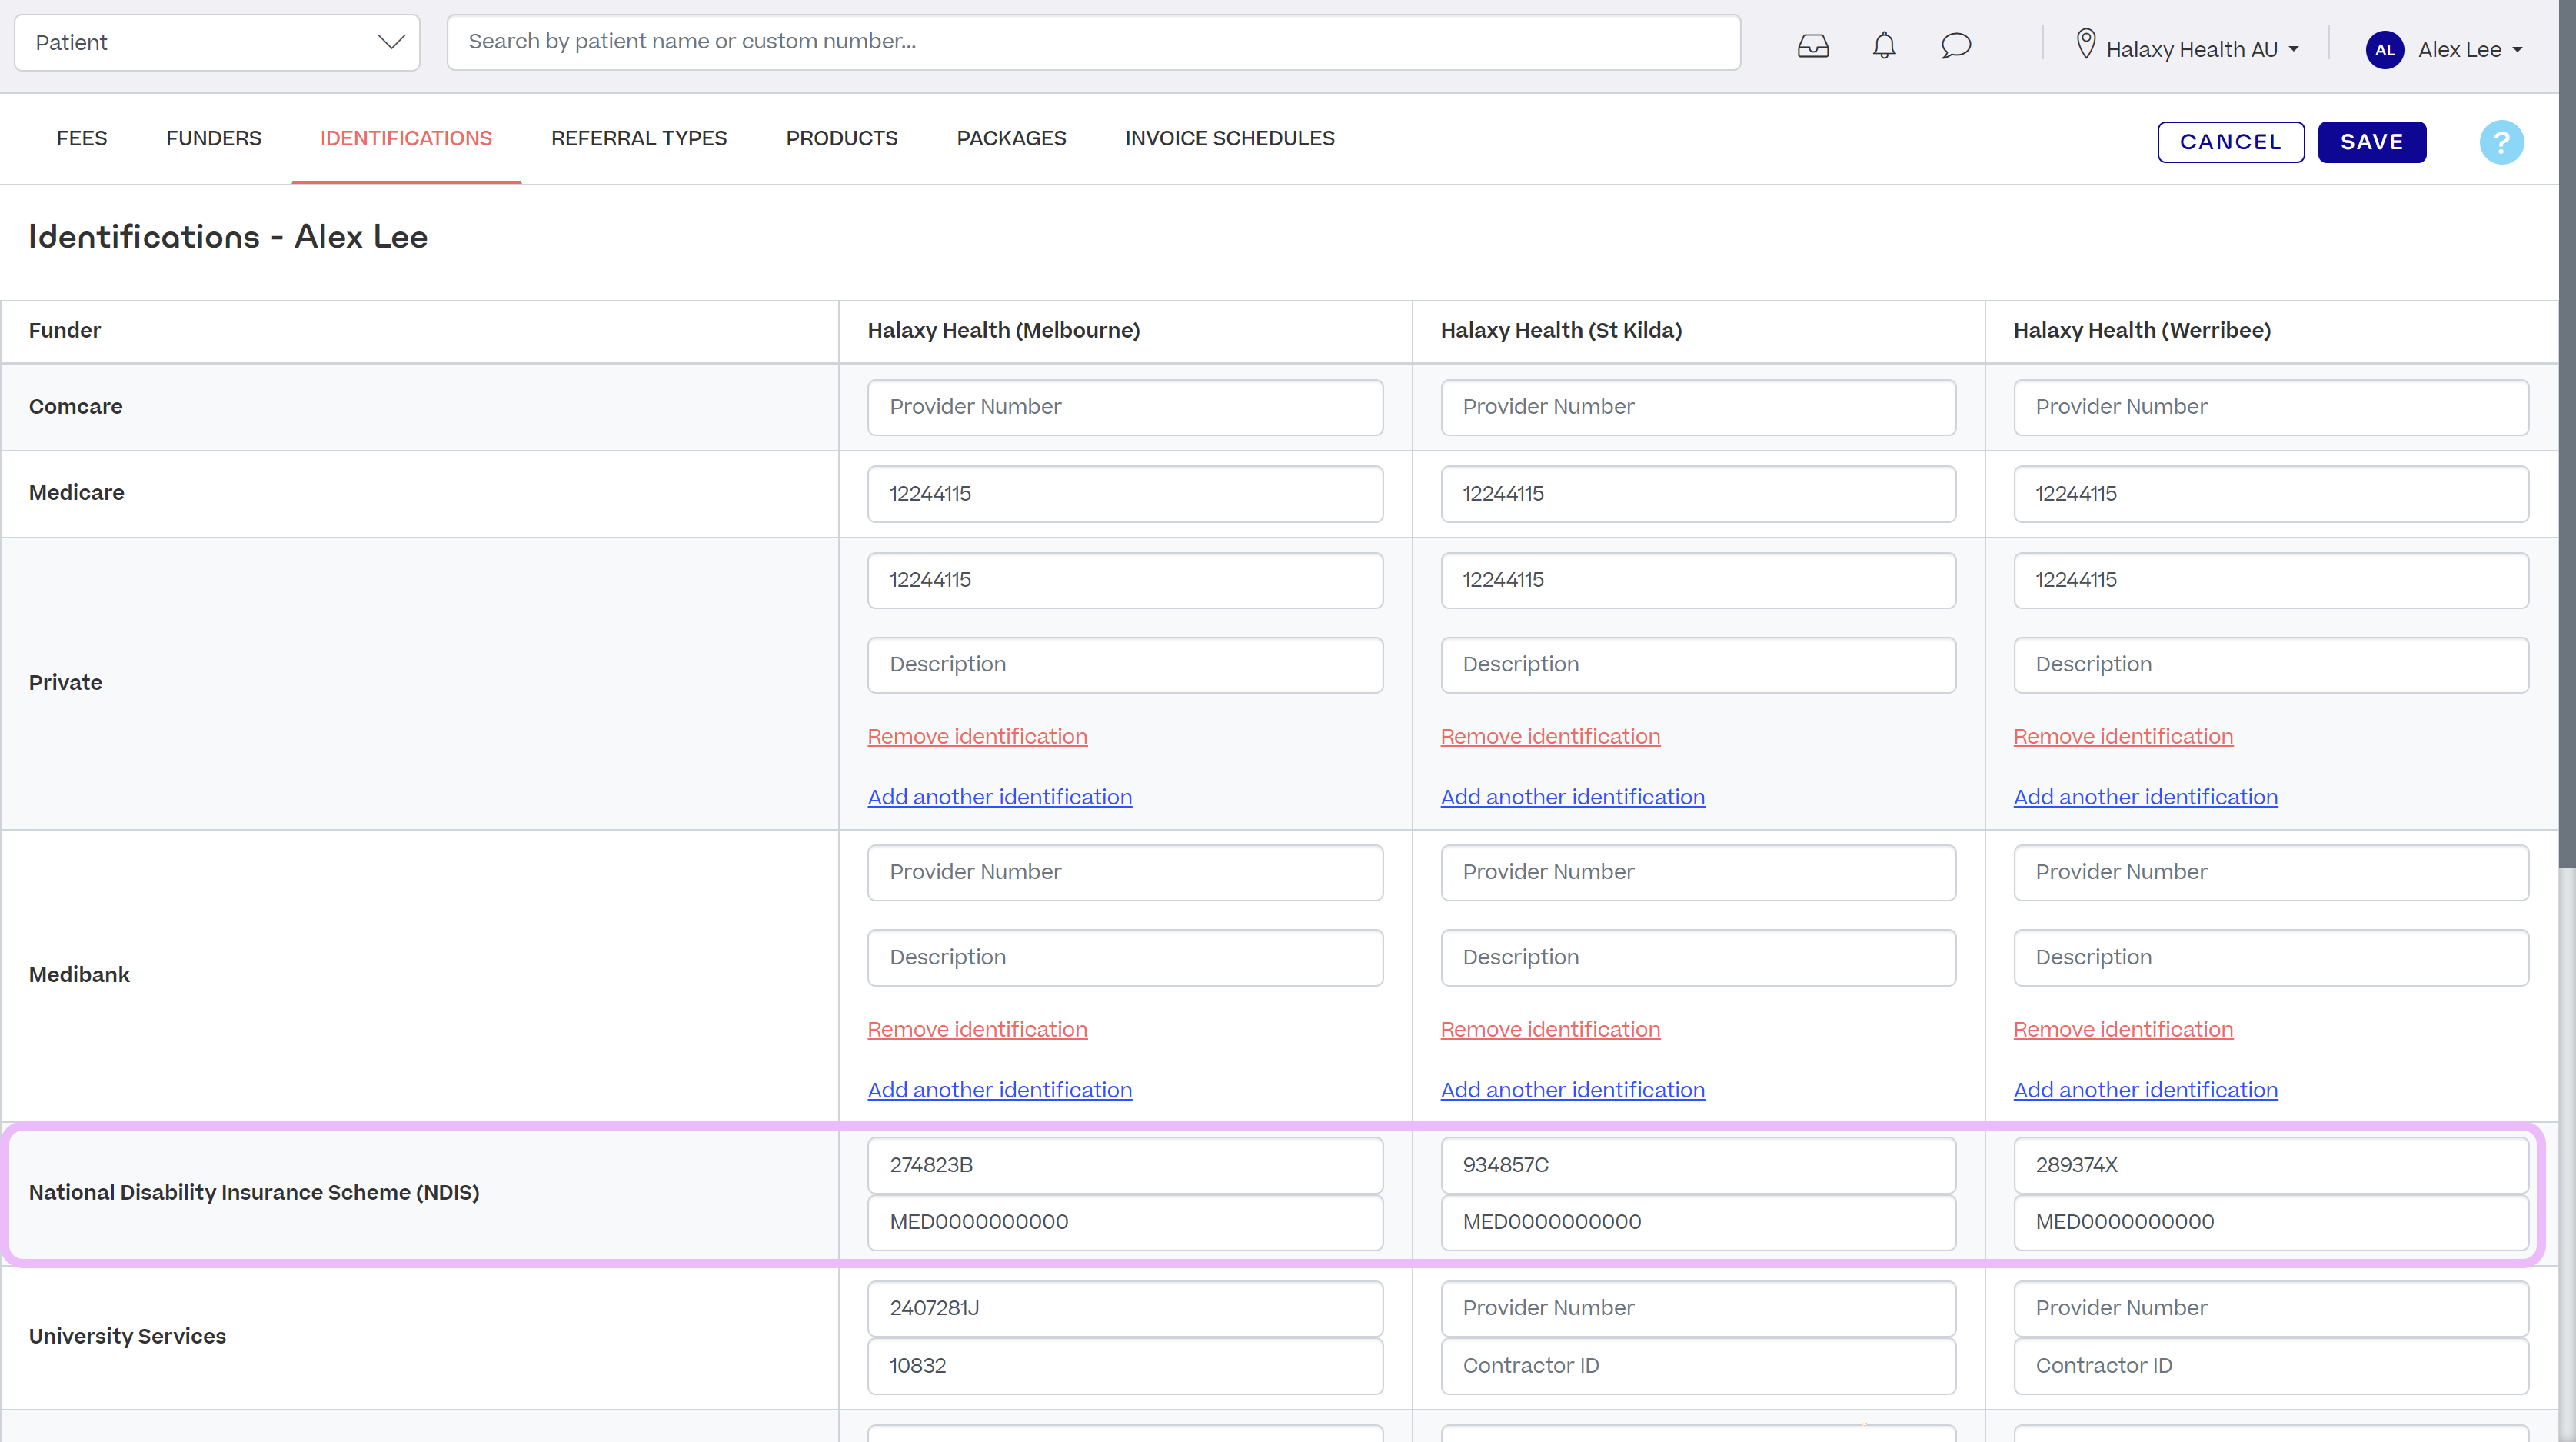
Task: Open notifications via the bell icon
Action: pos(1884,46)
